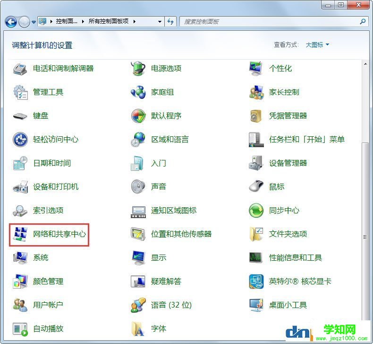This screenshot has height=344, width=373.
Task: Open the 区域和语言 text link
Action: (x=170, y=140)
